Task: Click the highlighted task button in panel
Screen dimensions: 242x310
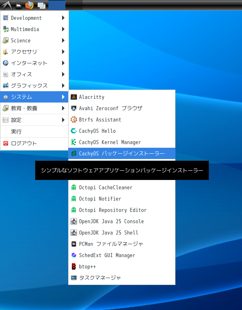Action: (x=57, y=5)
